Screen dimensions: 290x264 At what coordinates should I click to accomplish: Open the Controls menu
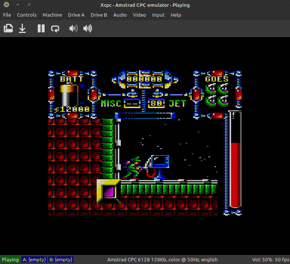(x=27, y=15)
